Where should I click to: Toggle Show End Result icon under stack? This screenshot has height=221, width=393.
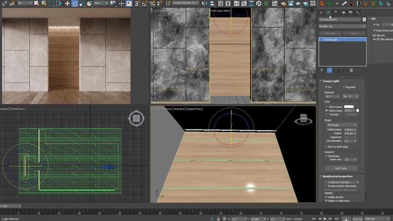[x=330, y=71]
